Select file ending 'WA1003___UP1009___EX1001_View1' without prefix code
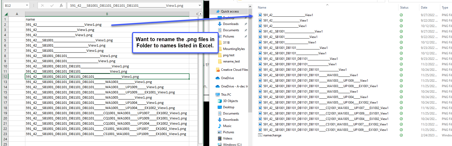 (320, 86)
